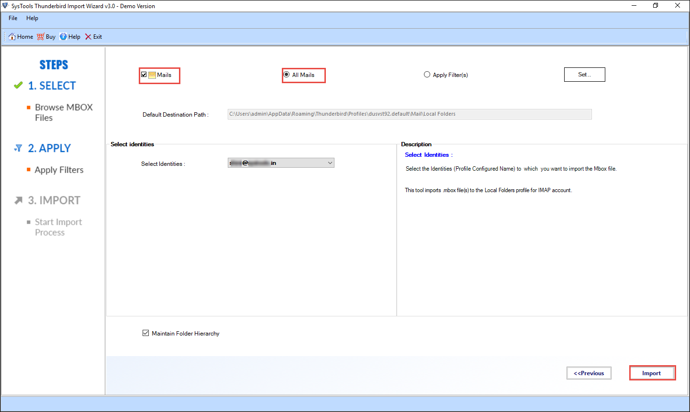Click the 2. APPLY step heading

pyautogui.click(x=49, y=148)
